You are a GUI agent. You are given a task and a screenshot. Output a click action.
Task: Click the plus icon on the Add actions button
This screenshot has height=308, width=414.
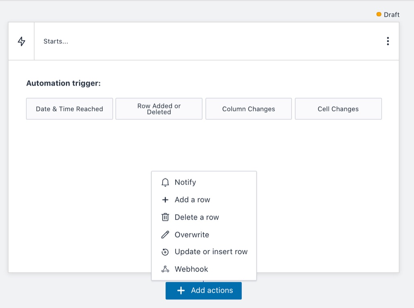click(x=181, y=291)
